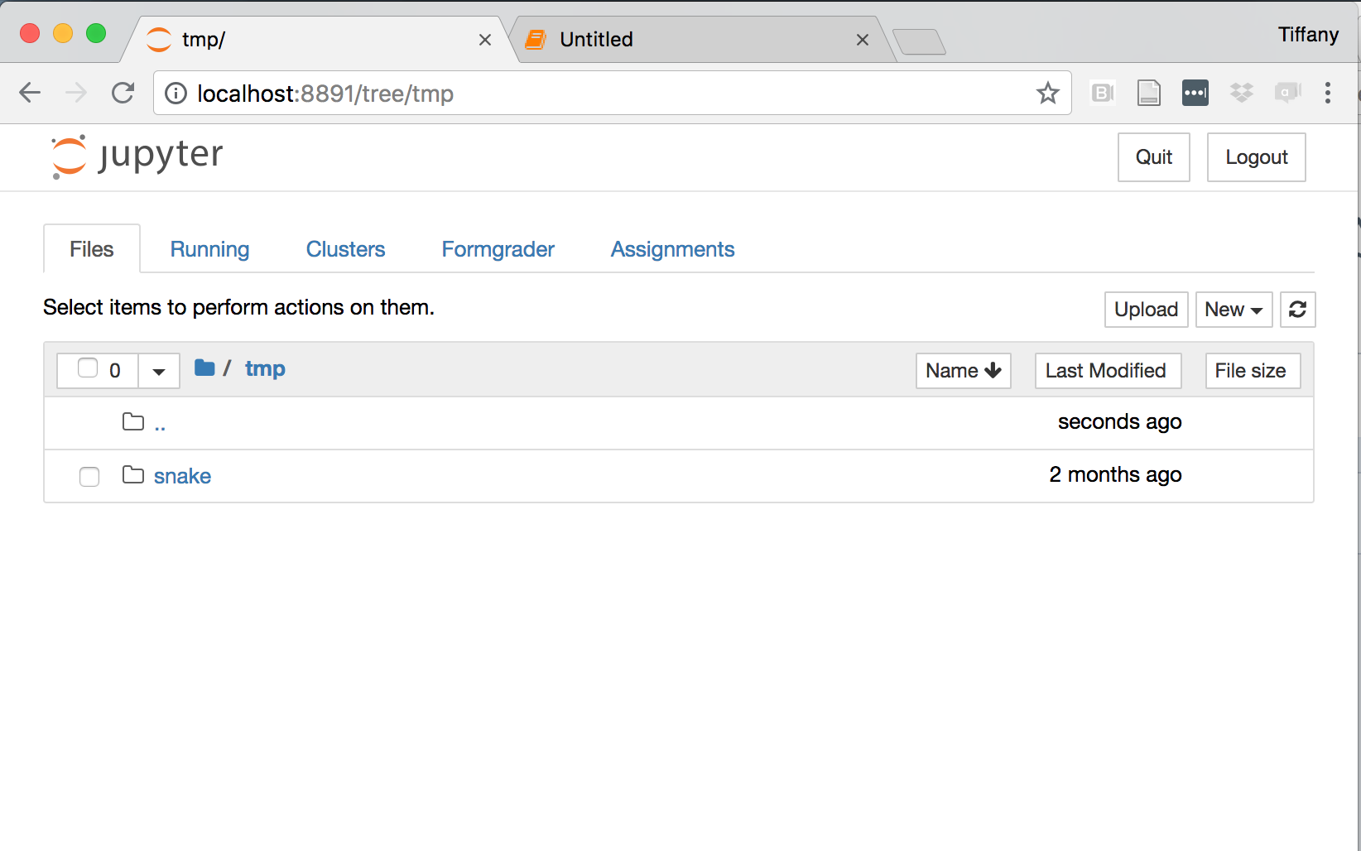
Task: Switch to the Running tab
Action: click(209, 249)
